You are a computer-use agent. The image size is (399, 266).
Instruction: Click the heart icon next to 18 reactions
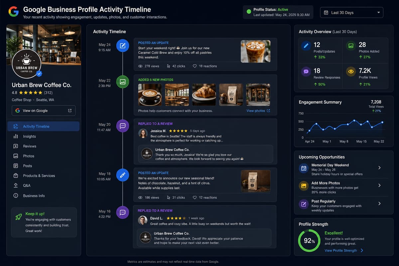(x=195, y=66)
